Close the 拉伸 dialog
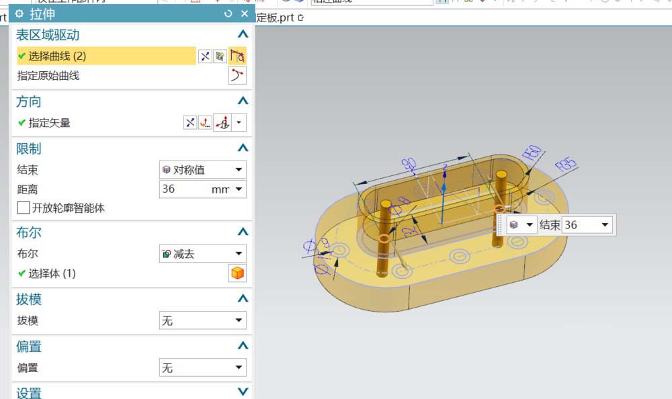The width and height of the screenshot is (672, 399). pos(244,14)
